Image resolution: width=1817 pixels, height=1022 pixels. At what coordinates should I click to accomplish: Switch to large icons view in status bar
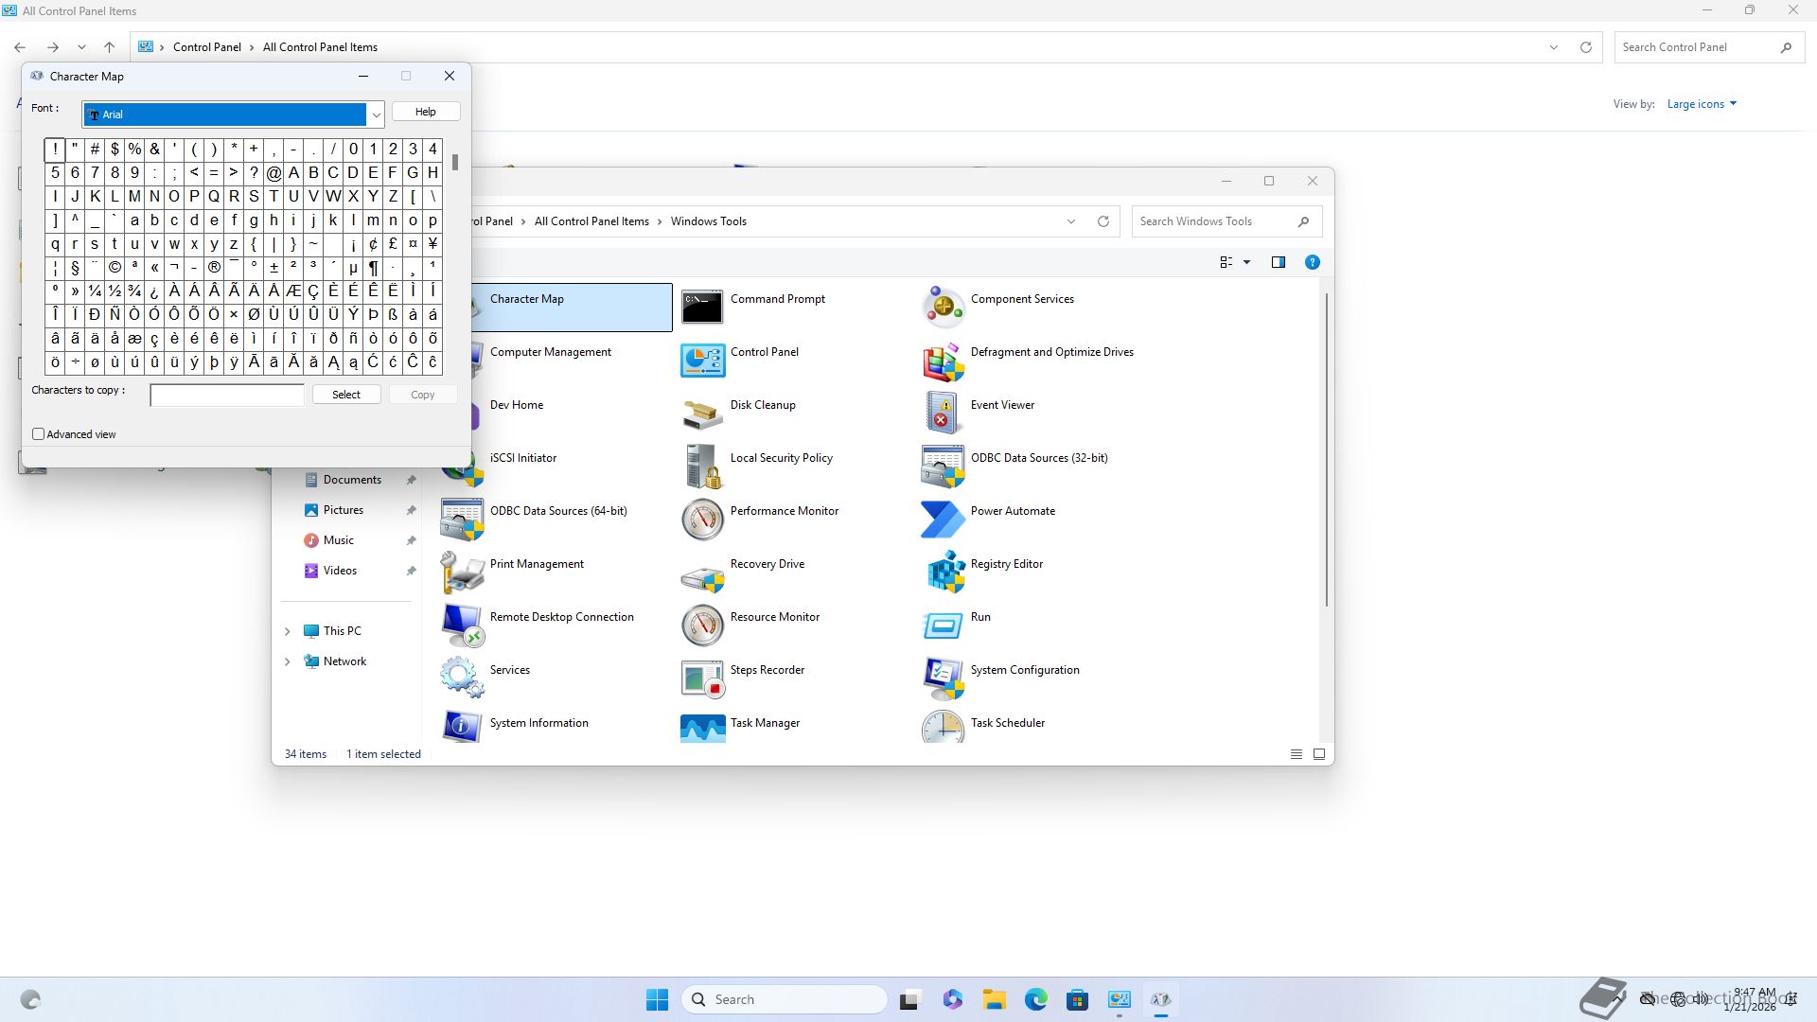(x=1318, y=754)
